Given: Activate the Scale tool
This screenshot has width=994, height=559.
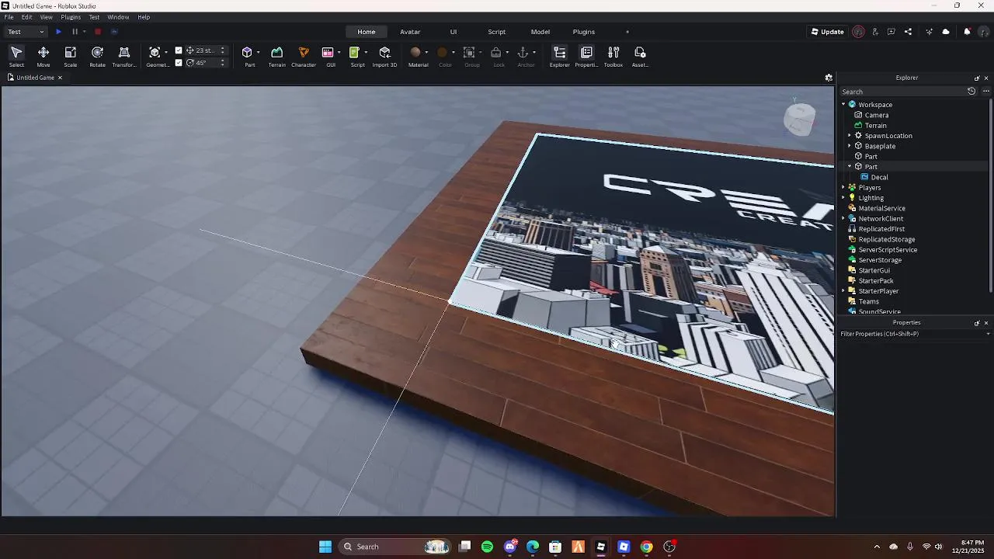Looking at the screenshot, I should point(70,56).
